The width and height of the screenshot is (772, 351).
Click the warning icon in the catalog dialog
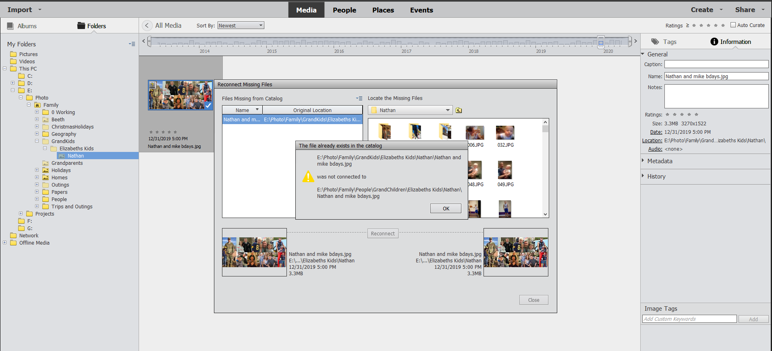click(x=308, y=177)
